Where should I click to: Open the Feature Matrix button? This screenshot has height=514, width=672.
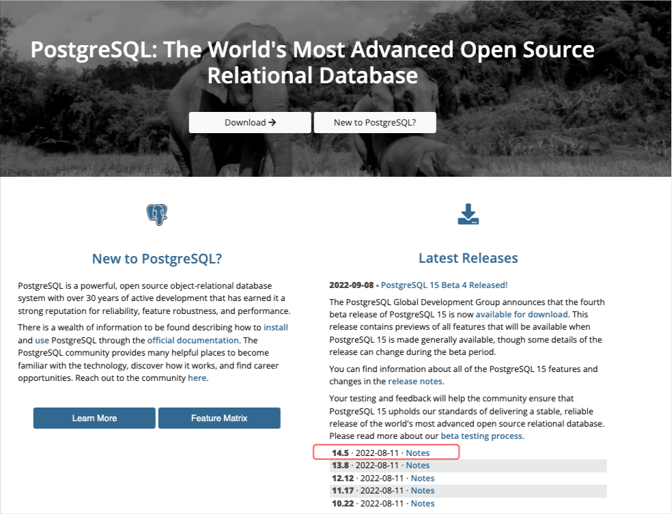point(219,418)
